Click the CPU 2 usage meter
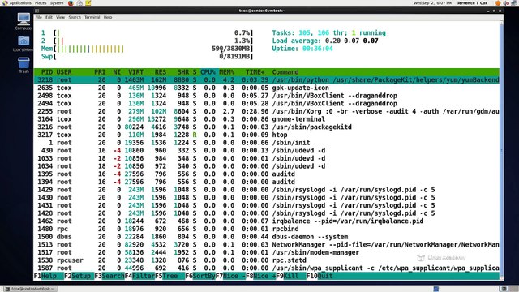 point(147,41)
